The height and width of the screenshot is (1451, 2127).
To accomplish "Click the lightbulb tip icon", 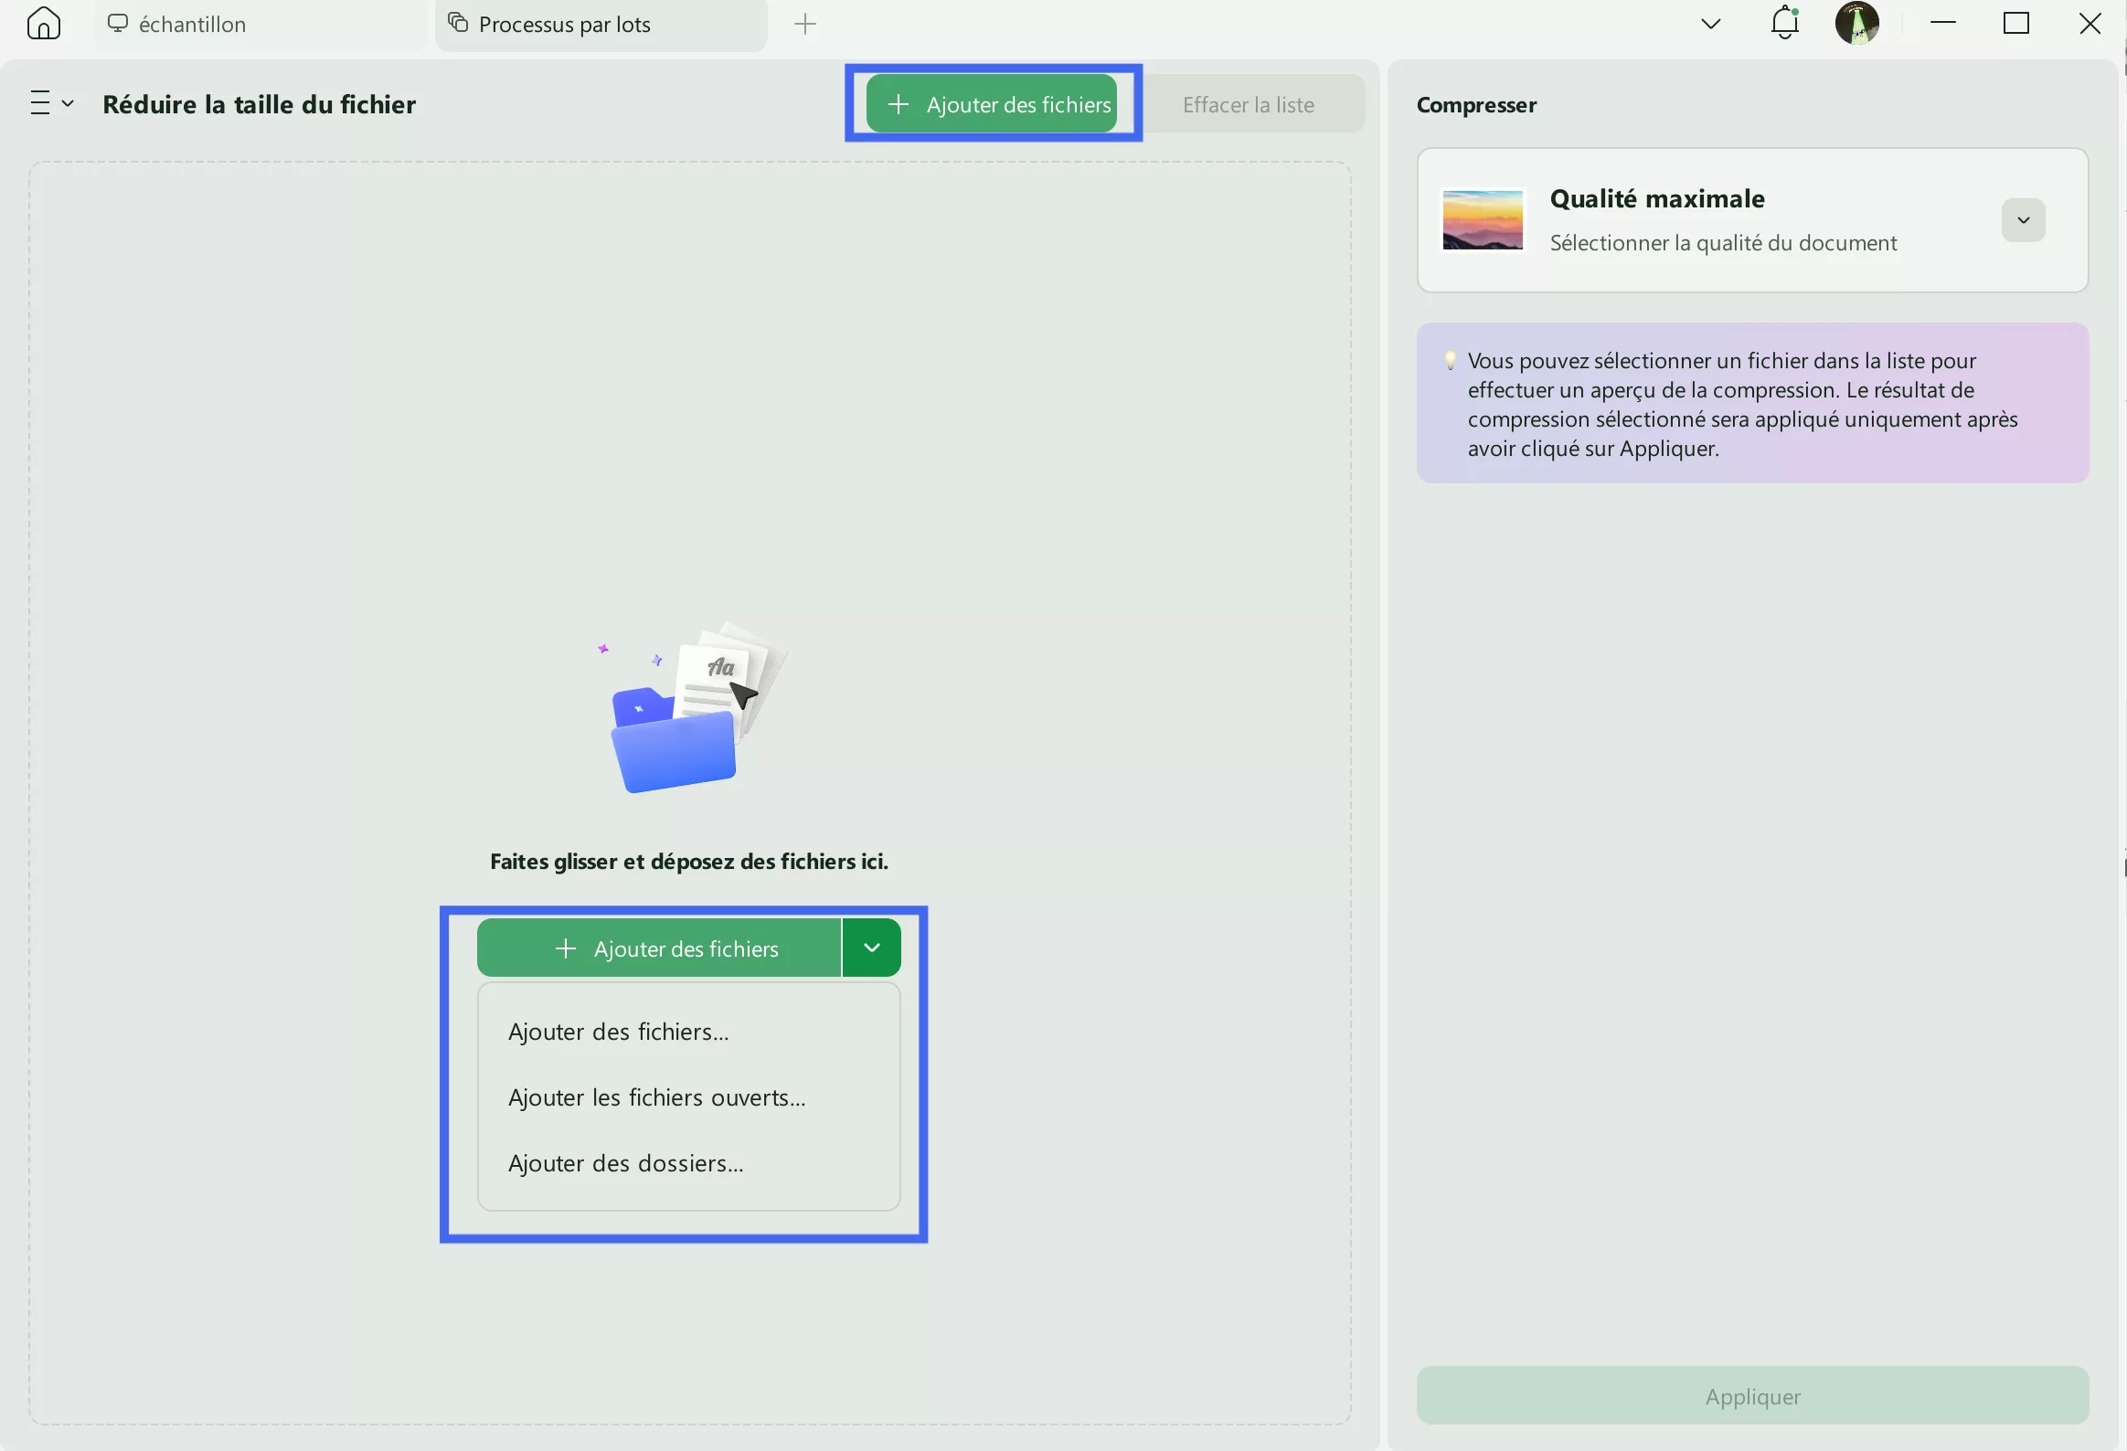I will tap(1450, 360).
